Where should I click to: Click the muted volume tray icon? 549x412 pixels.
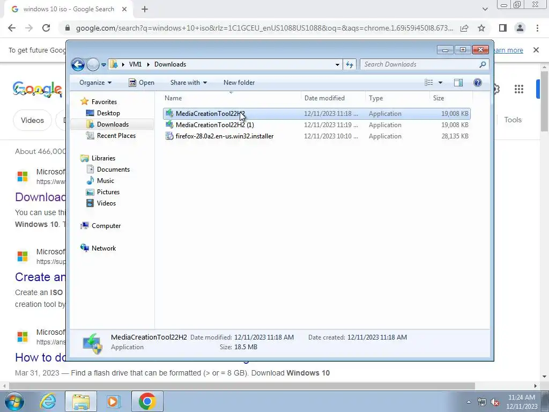pyautogui.click(x=495, y=402)
